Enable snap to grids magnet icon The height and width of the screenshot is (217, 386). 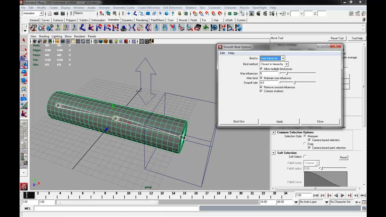(x=195, y=14)
